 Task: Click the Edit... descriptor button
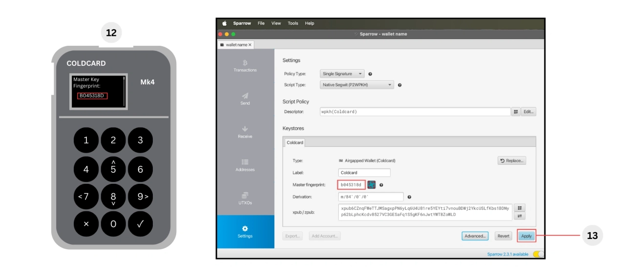pos(528,112)
